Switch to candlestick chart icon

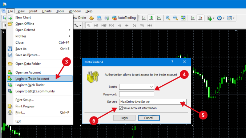151,18
